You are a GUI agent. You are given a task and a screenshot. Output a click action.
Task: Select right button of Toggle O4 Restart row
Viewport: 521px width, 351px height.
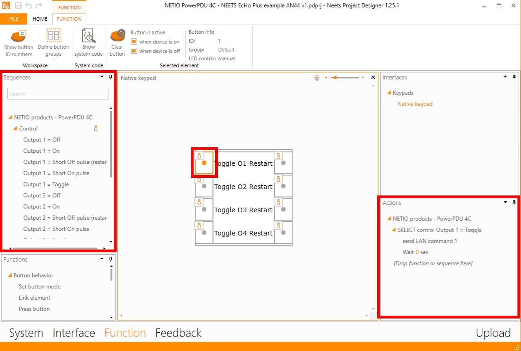pos(283,233)
